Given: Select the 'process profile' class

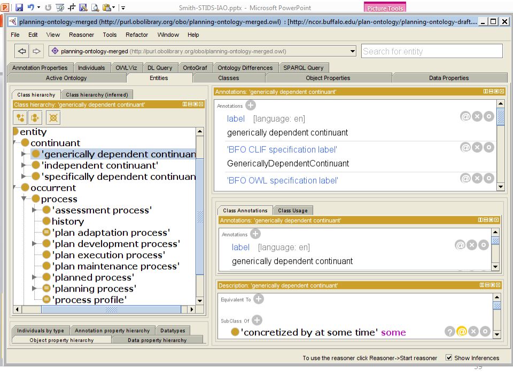Looking at the screenshot, I should (x=89, y=299).
